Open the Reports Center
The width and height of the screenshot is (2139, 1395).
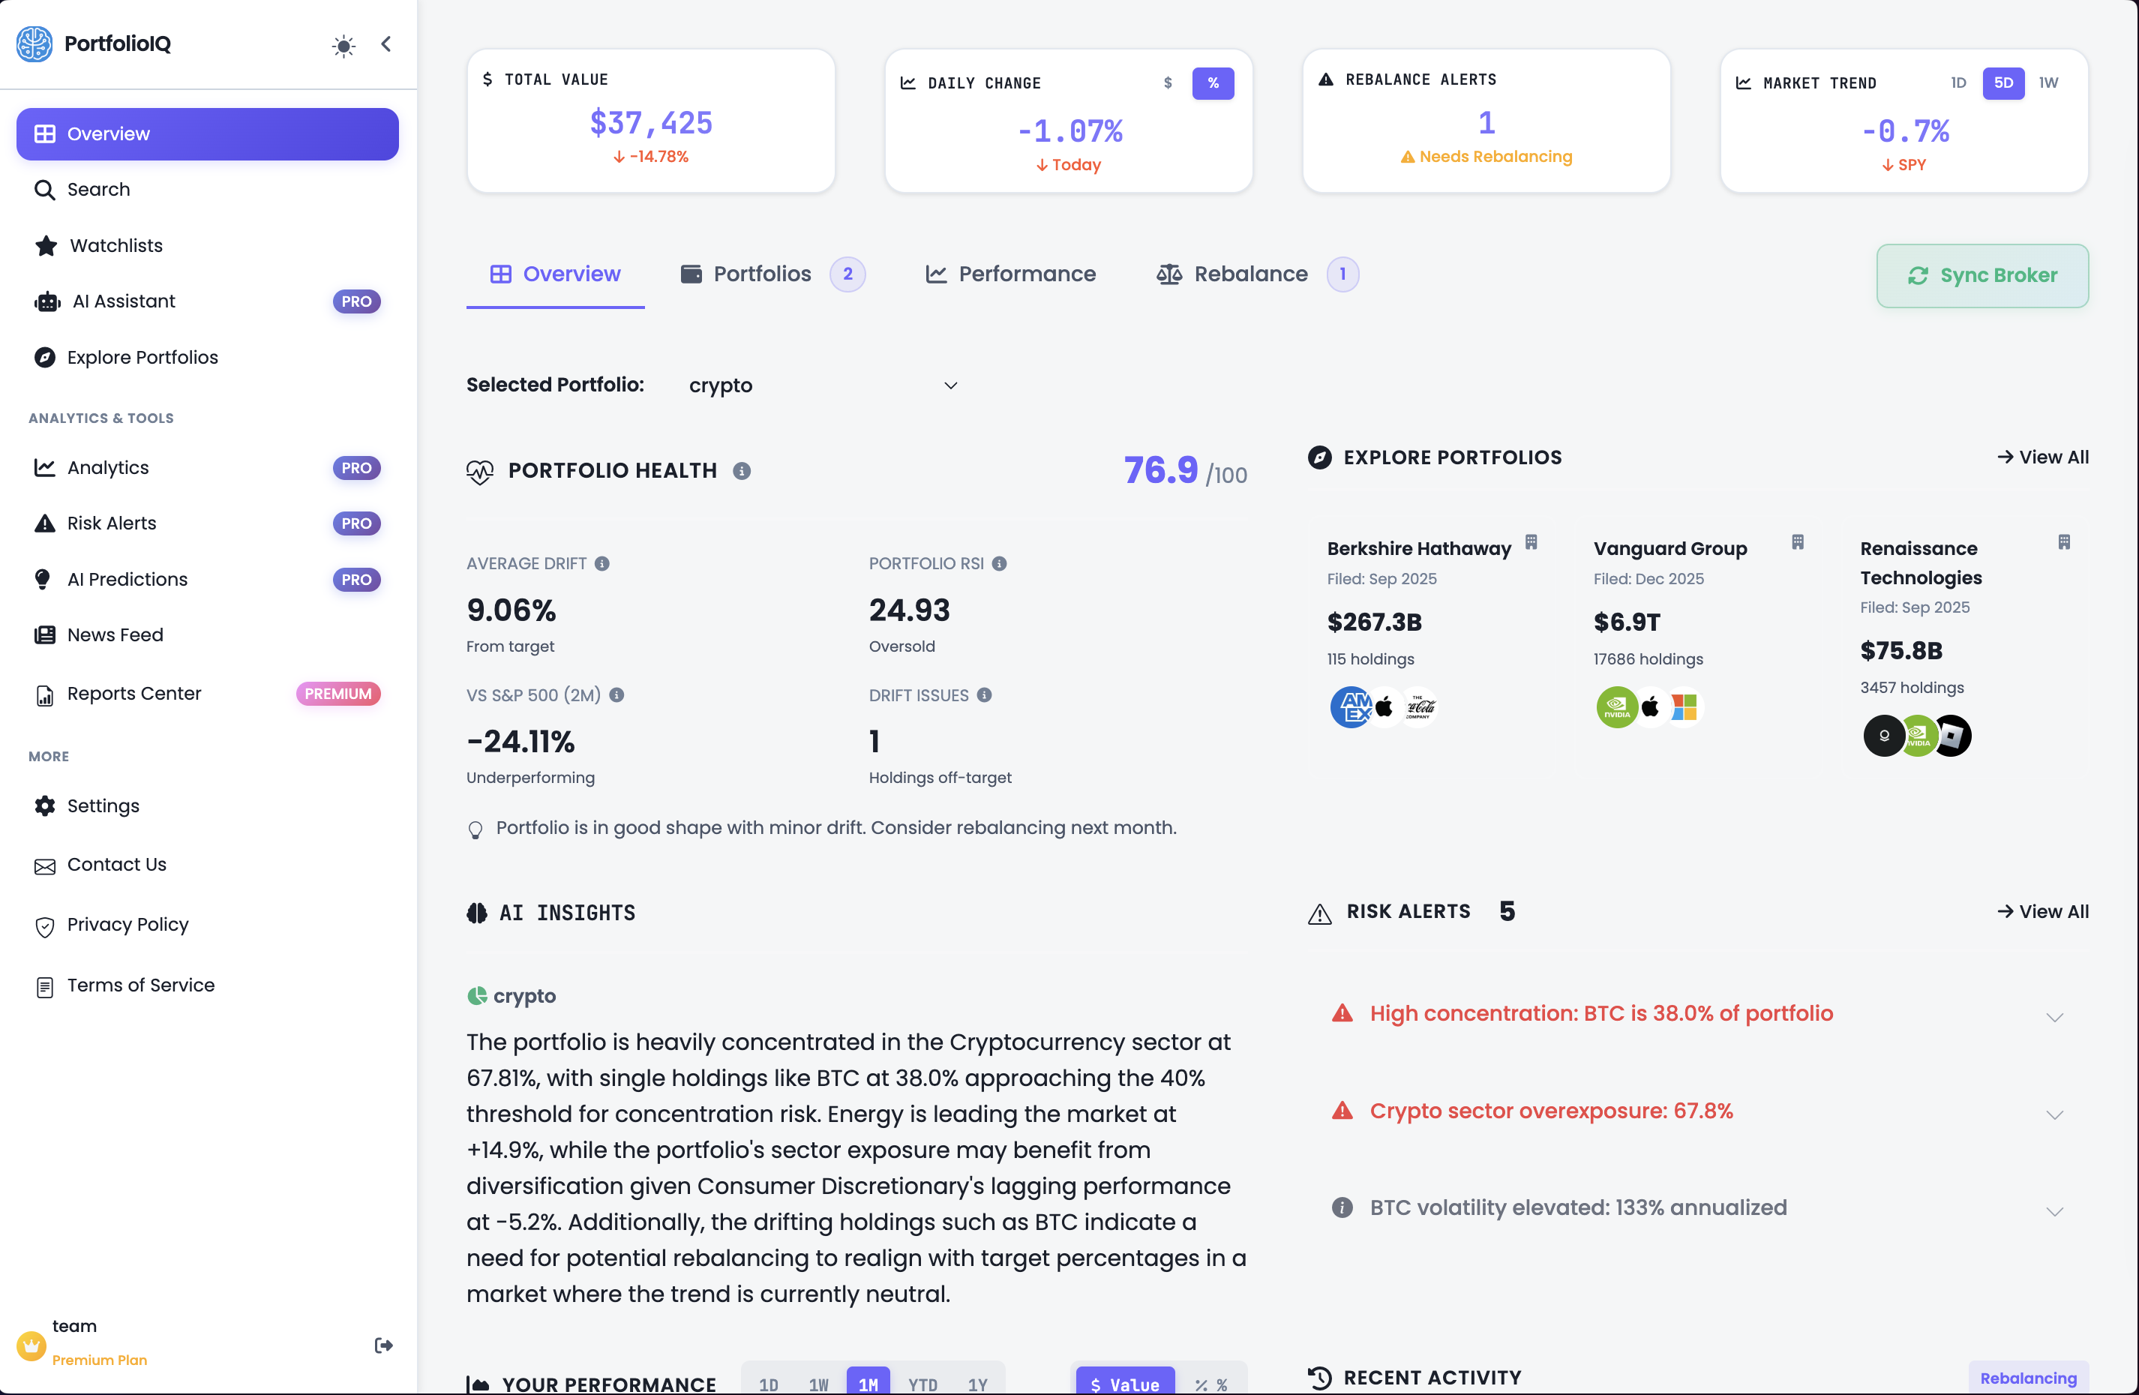(x=134, y=693)
